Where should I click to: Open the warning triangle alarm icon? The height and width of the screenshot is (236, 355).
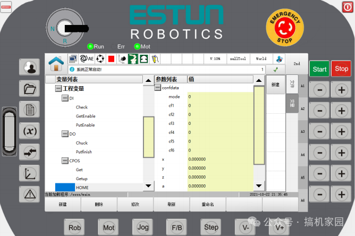click(x=30, y=195)
